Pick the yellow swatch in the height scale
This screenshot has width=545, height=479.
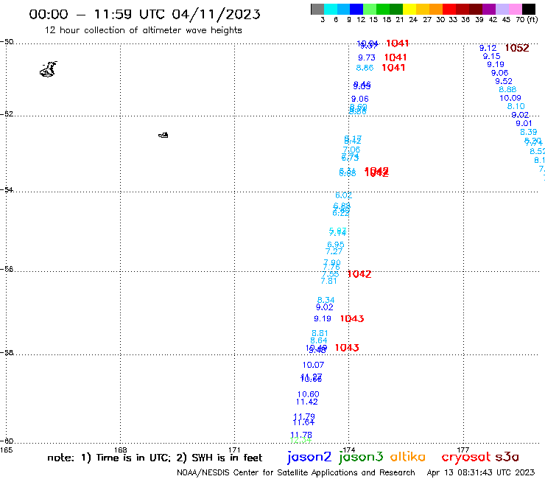(409, 9)
